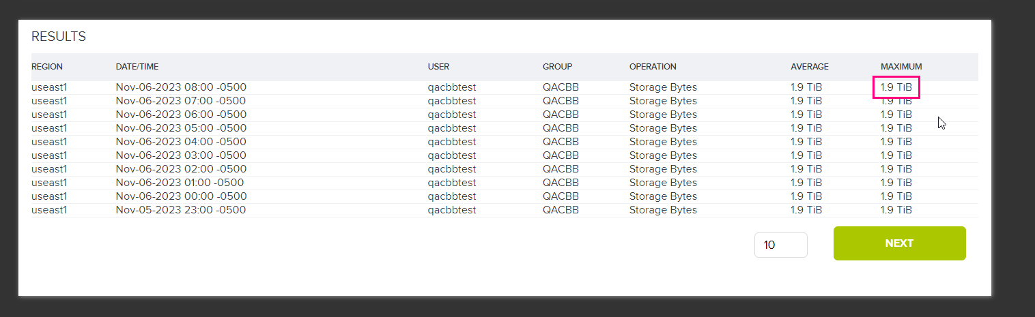Click the Maximum 1.9 TiB in the 05:00 row

pos(896,128)
